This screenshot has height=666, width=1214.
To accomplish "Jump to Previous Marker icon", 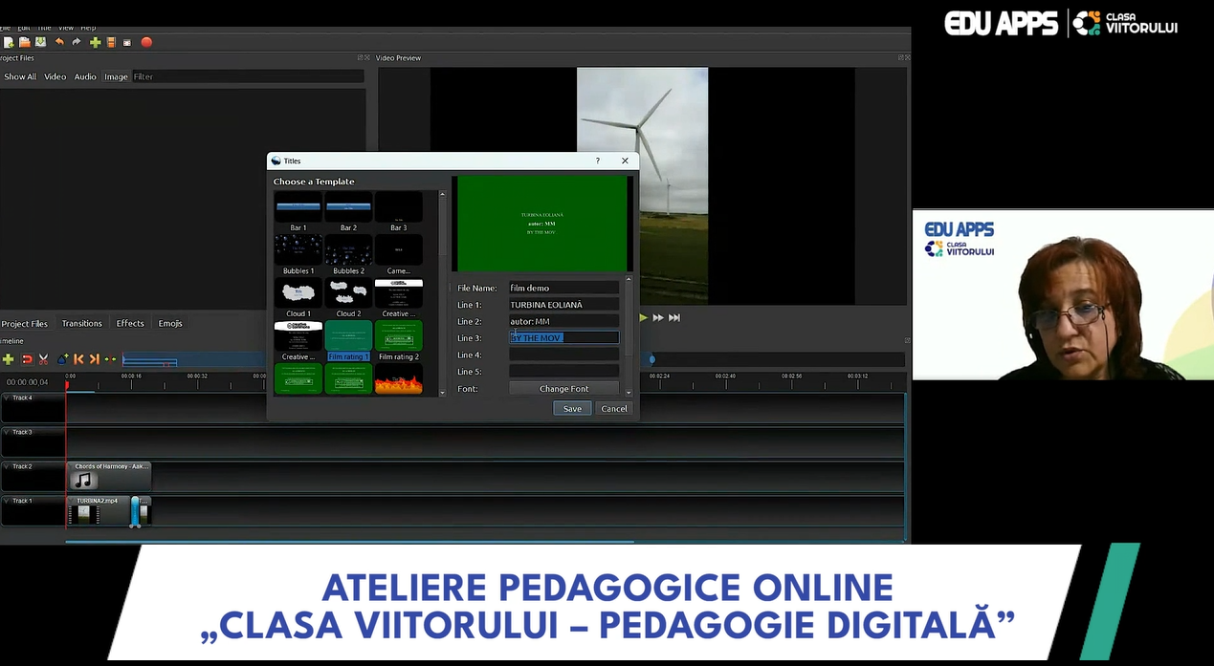I will coord(78,359).
